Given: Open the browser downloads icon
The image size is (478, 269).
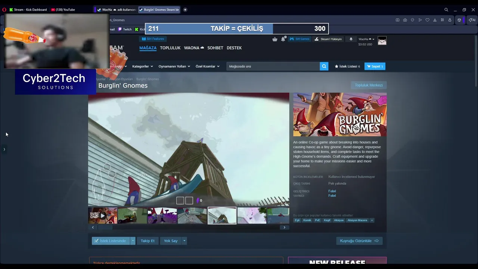Looking at the screenshot, I should [435, 20].
